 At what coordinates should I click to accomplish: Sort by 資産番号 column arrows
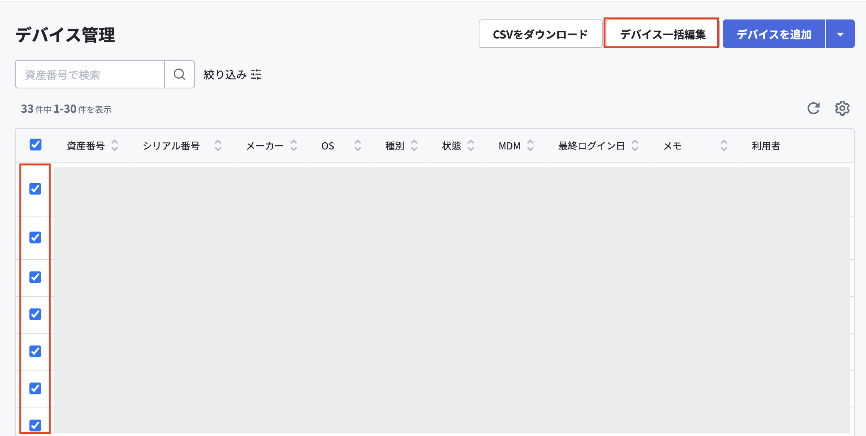click(x=115, y=145)
